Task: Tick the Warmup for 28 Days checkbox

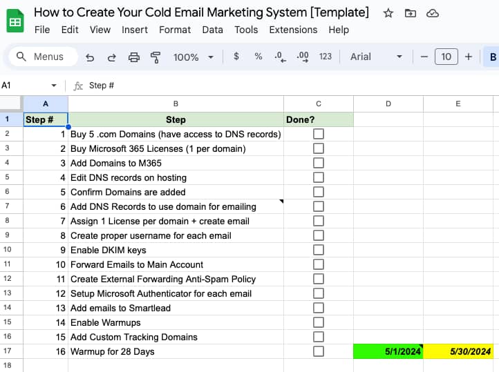Action: 318,351
